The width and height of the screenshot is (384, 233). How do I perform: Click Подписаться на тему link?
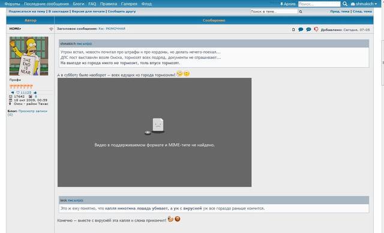[x=27, y=11]
